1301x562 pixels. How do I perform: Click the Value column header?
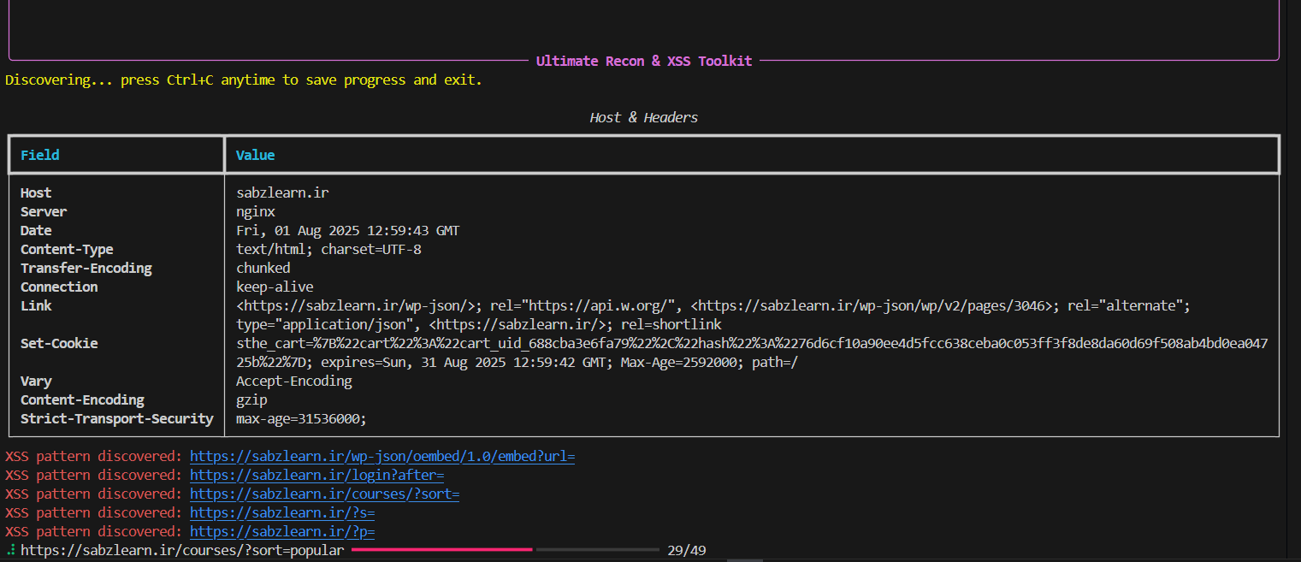pyautogui.click(x=256, y=155)
